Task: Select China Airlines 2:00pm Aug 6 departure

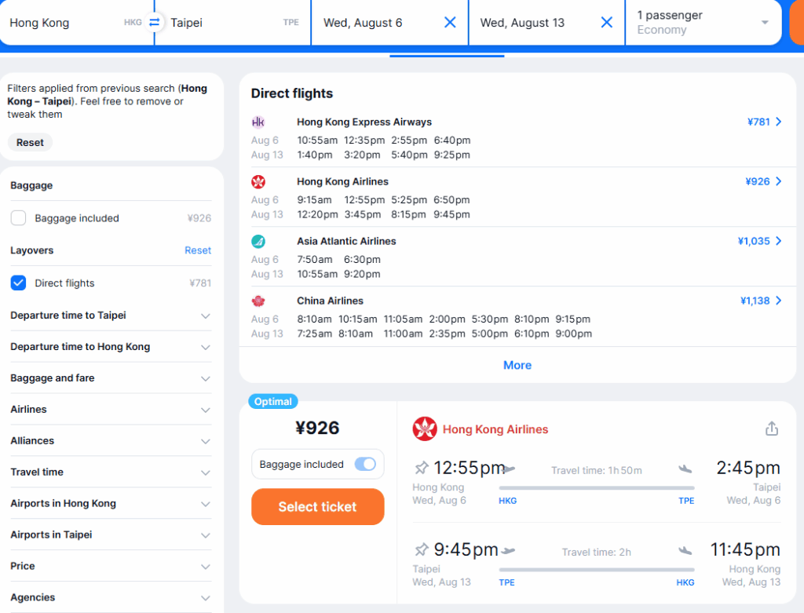Action: tap(447, 319)
